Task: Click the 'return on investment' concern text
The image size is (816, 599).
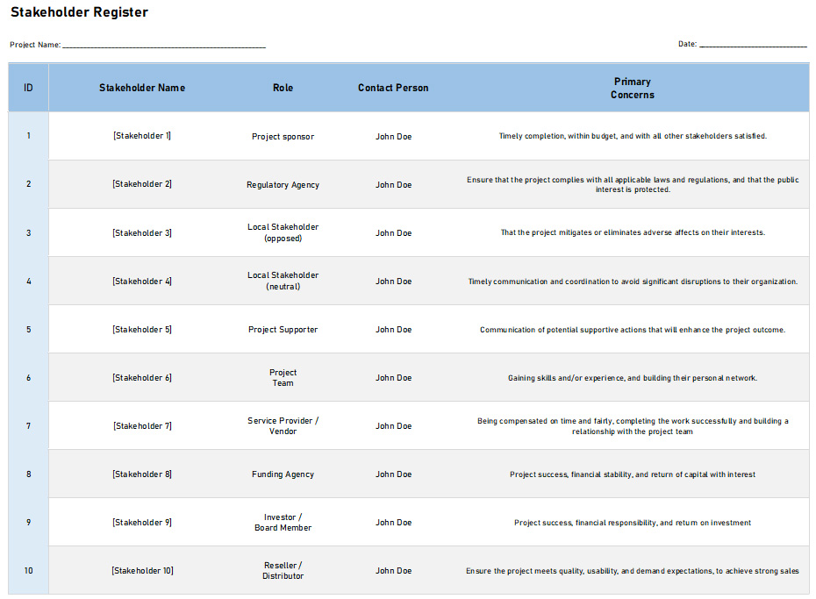Action: (x=633, y=523)
